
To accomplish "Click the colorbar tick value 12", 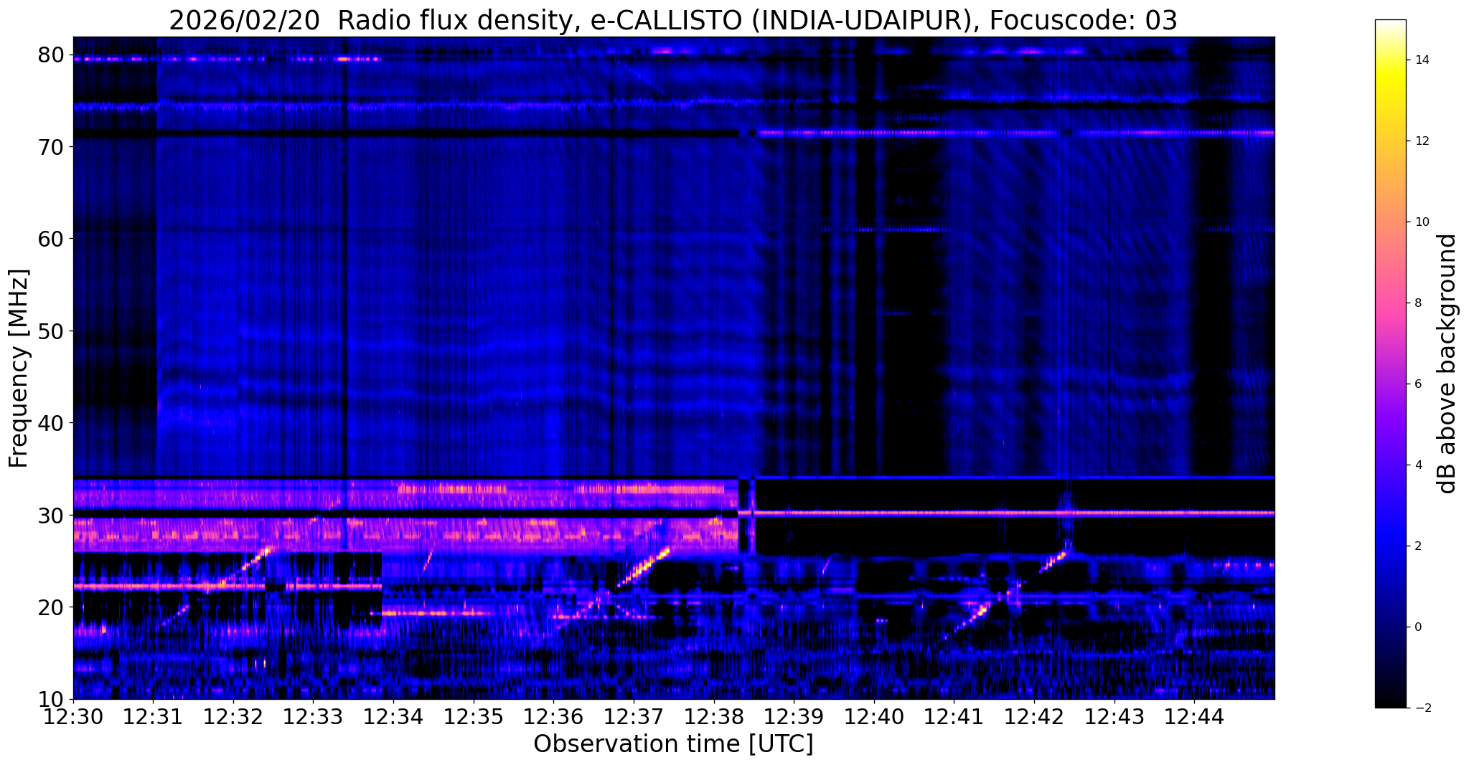I will point(1421,141).
